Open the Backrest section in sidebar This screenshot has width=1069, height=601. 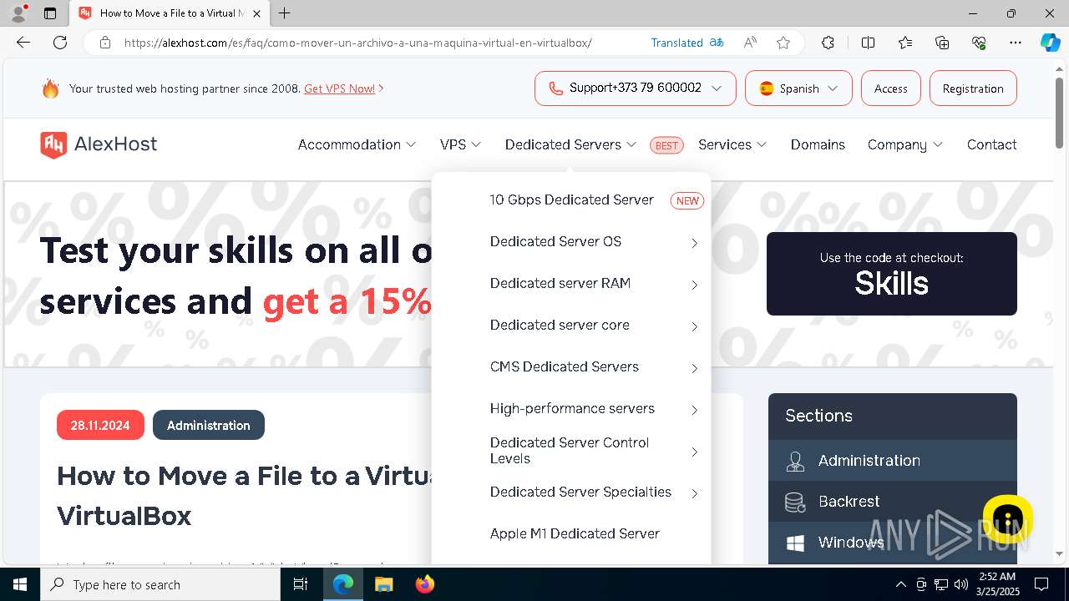893,502
